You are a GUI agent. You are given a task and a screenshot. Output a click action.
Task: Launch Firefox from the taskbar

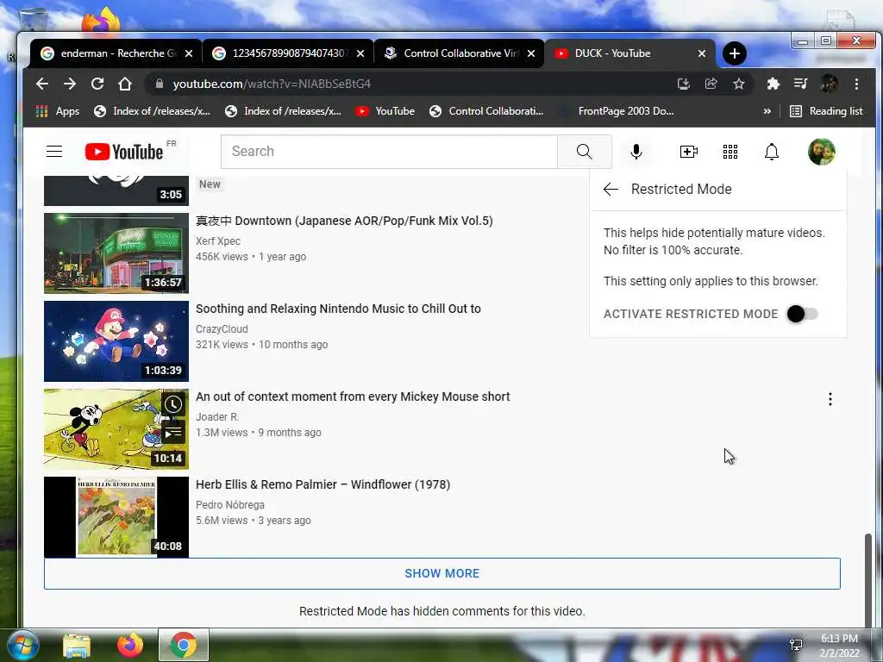129,645
